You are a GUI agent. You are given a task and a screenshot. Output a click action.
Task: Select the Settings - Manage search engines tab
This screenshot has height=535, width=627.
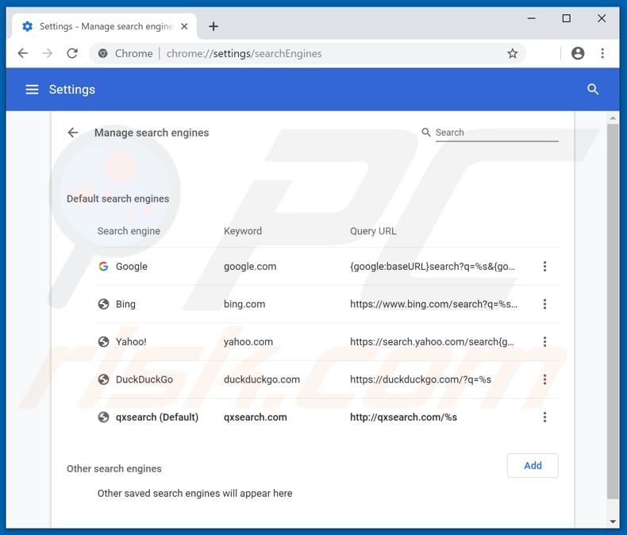tap(104, 26)
